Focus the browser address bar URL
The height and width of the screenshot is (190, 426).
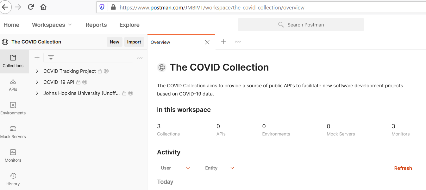212,8
